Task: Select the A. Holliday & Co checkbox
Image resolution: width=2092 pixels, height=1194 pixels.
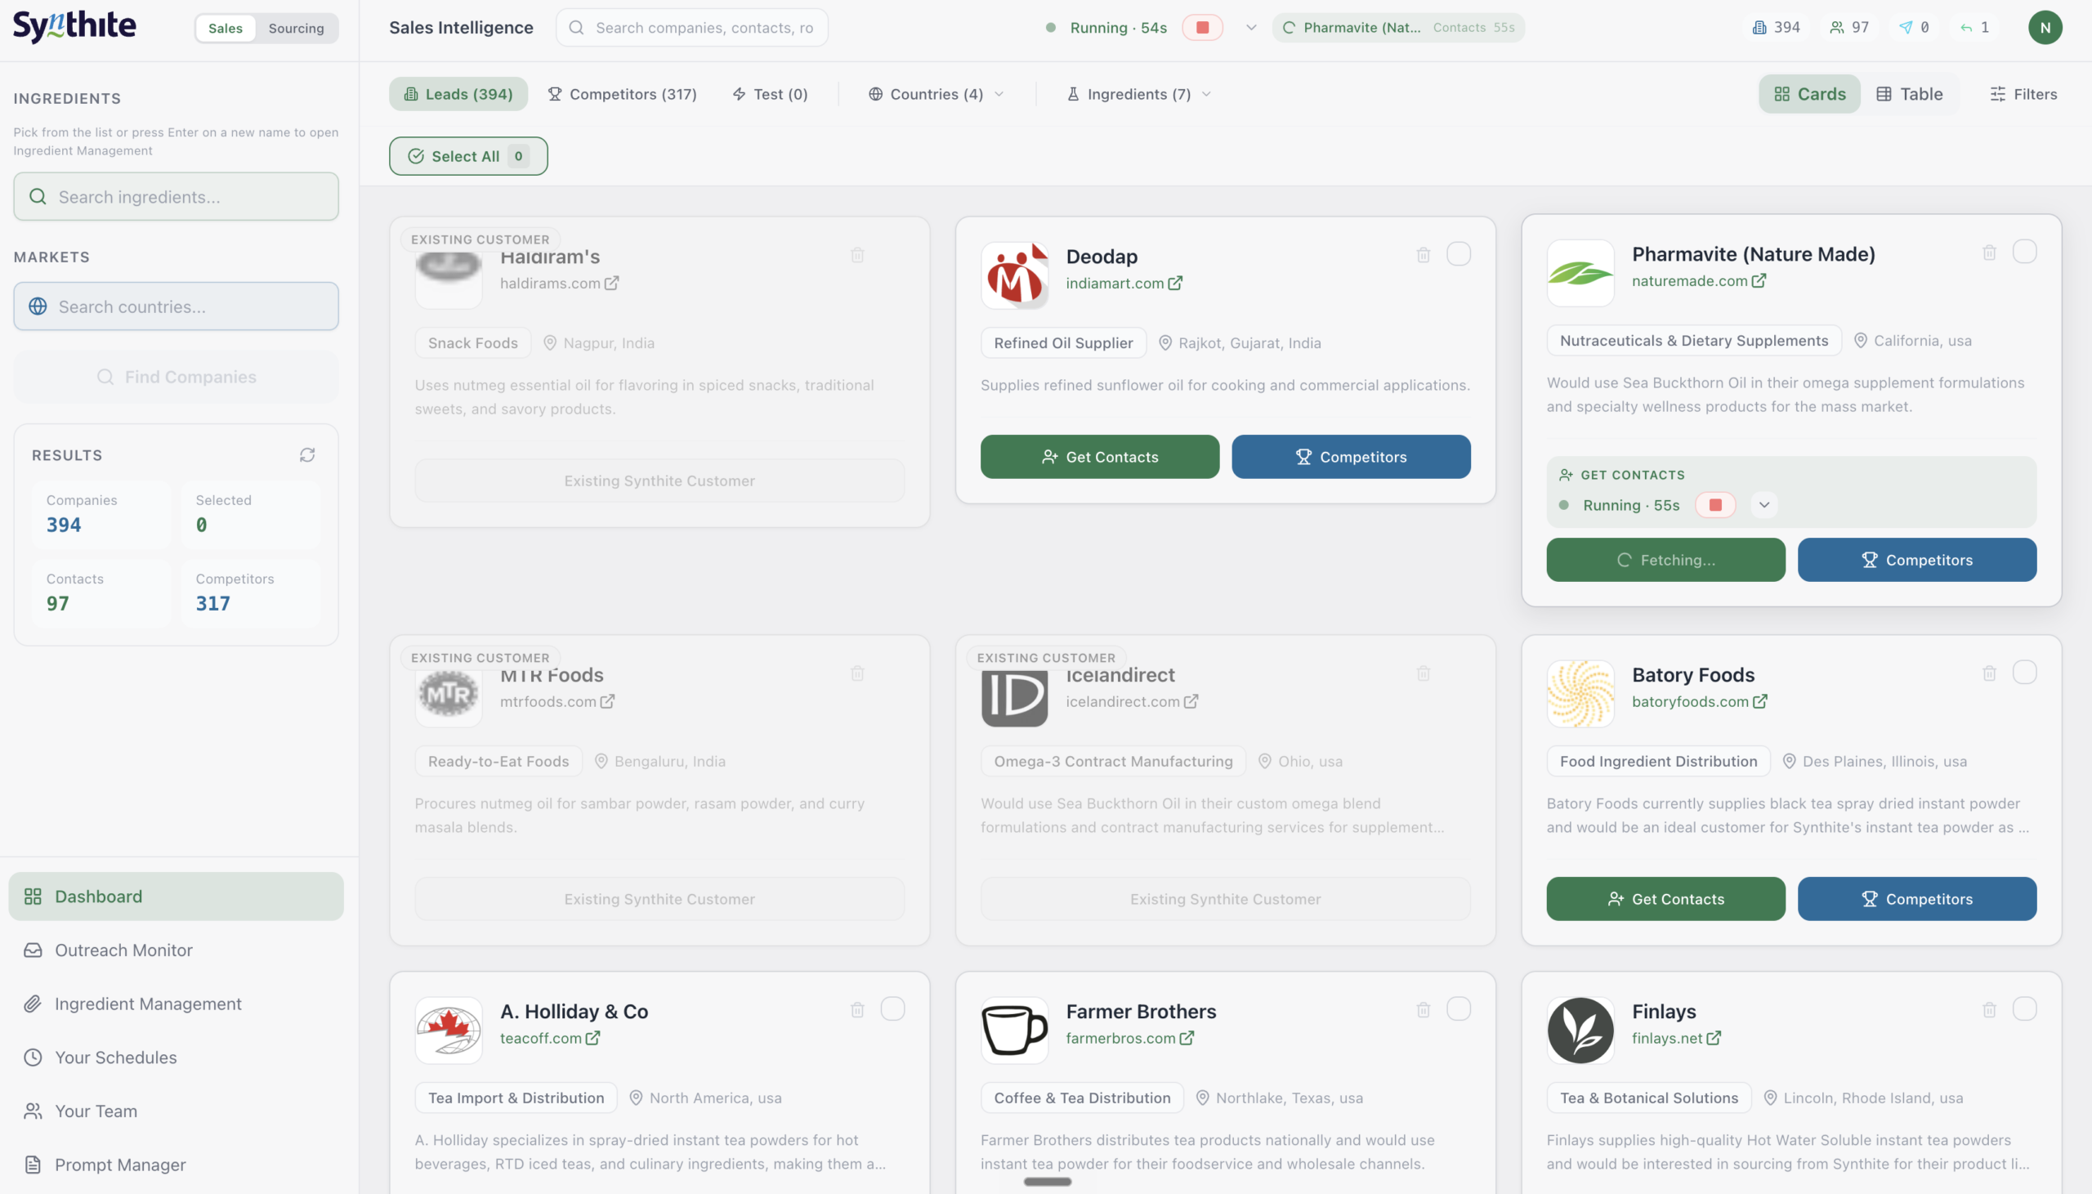Action: click(892, 1008)
